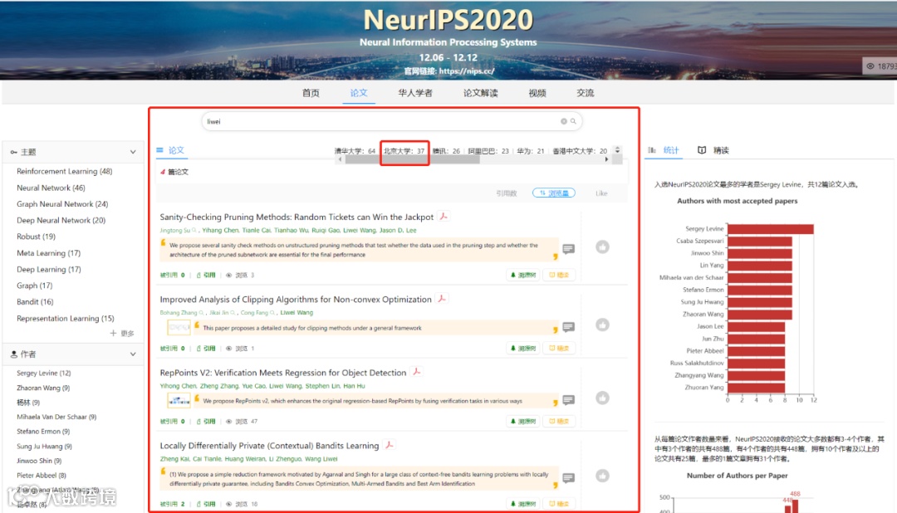This screenshot has height=513, width=897.
Task: Open the 华人学者 tab
Action: click(x=415, y=93)
